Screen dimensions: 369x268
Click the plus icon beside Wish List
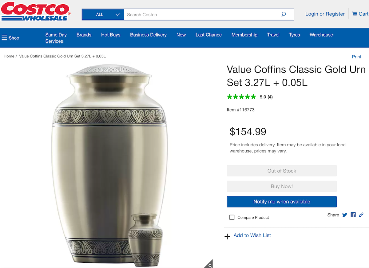(x=227, y=236)
